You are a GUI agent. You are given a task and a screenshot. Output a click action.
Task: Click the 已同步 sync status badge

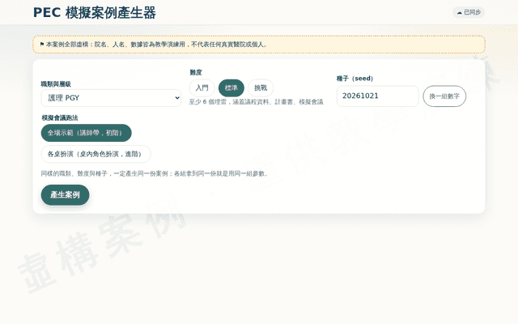[x=469, y=13]
